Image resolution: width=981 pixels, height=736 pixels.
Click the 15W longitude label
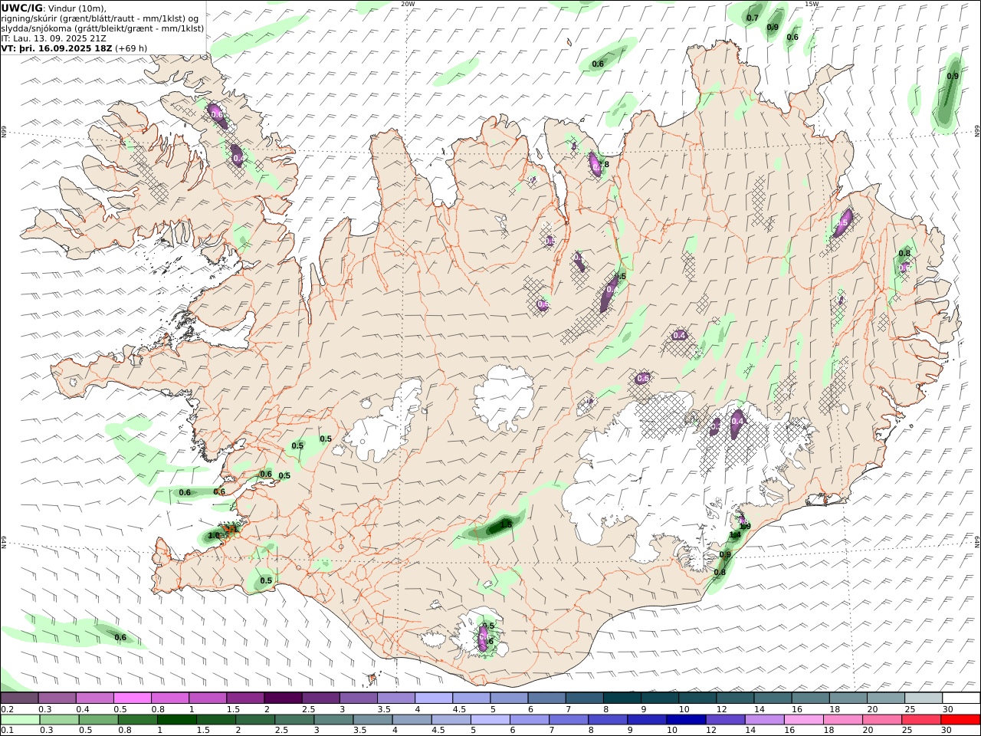[812, 4]
